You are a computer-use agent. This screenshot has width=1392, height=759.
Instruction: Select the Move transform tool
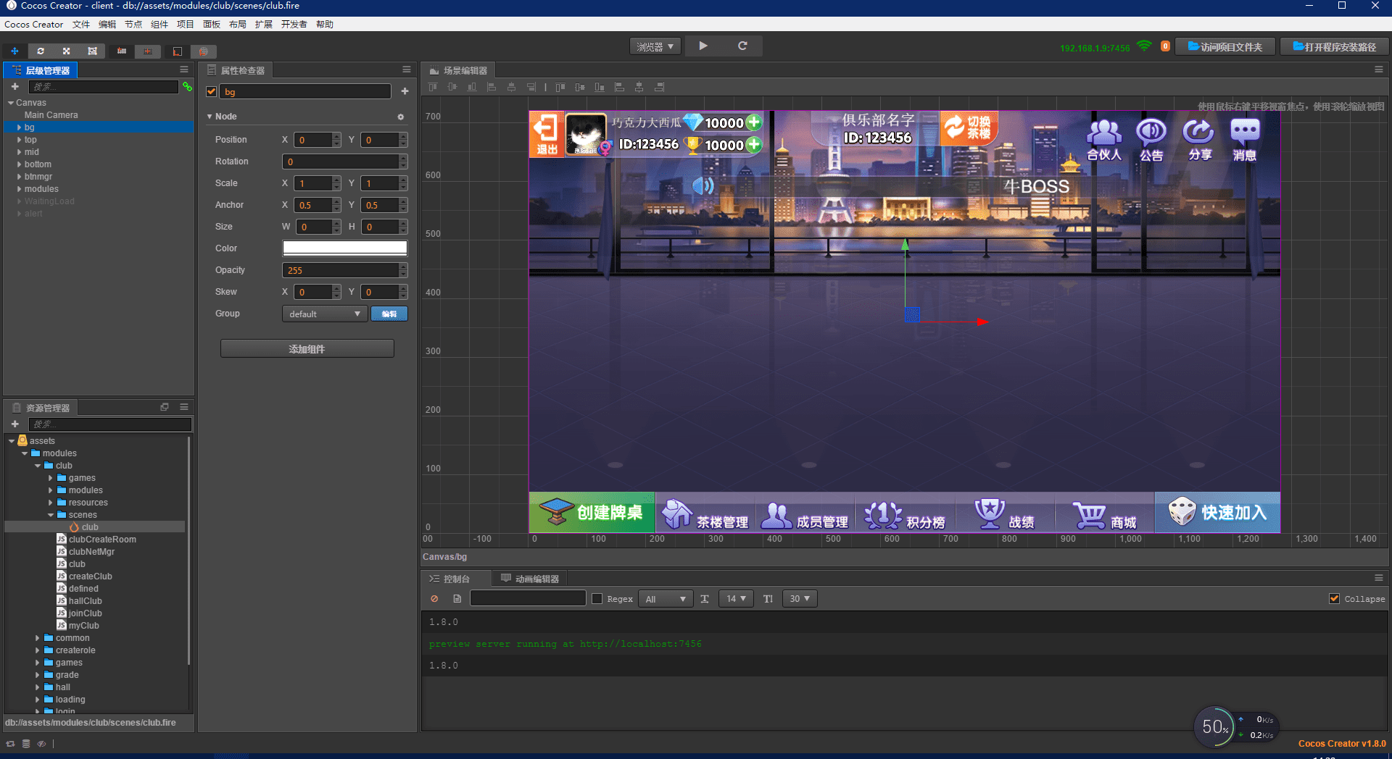coord(14,51)
